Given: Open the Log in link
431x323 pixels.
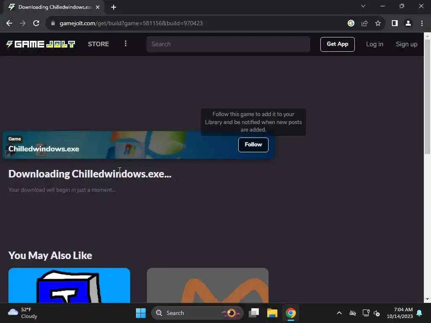Looking at the screenshot, I should click(374, 44).
